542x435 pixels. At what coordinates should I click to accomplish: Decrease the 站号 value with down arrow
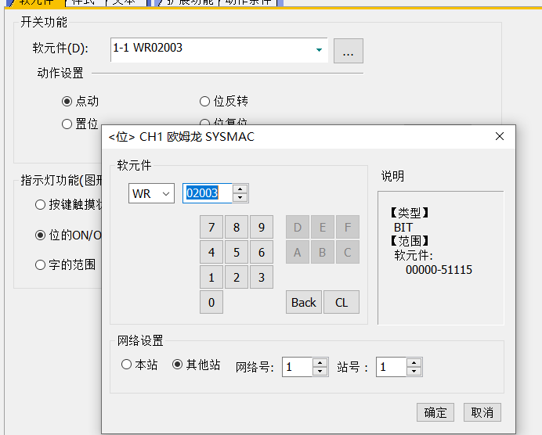click(x=414, y=372)
